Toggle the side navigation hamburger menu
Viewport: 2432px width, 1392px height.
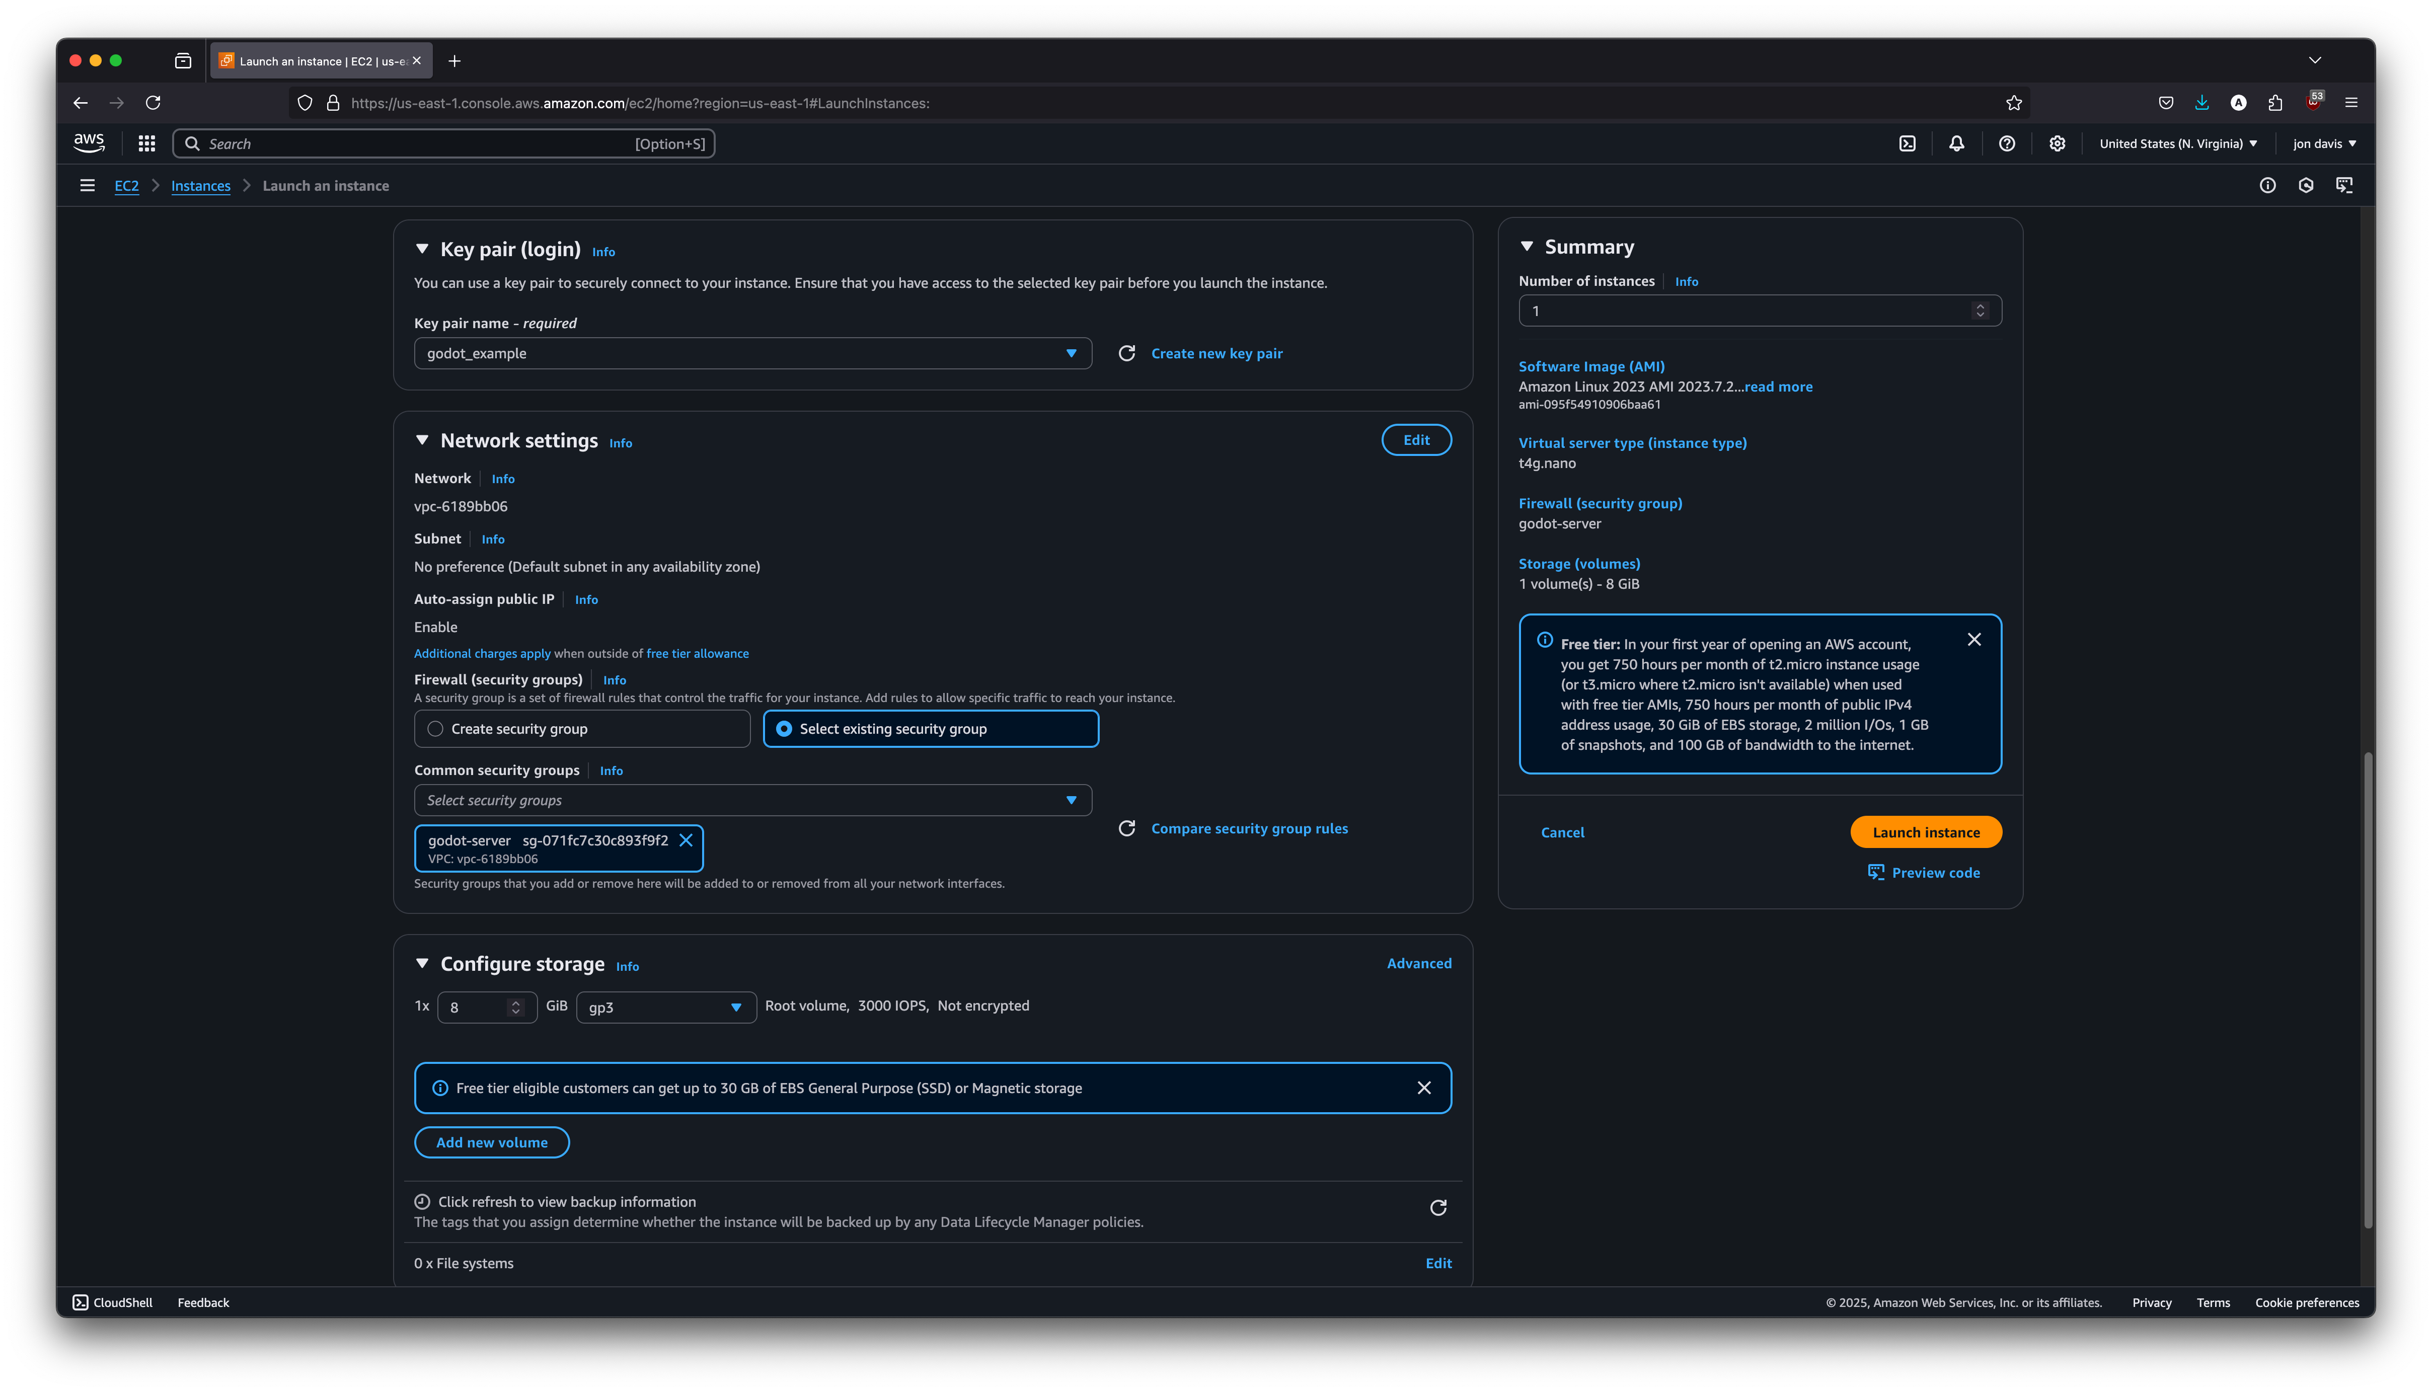(x=87, y=186)
